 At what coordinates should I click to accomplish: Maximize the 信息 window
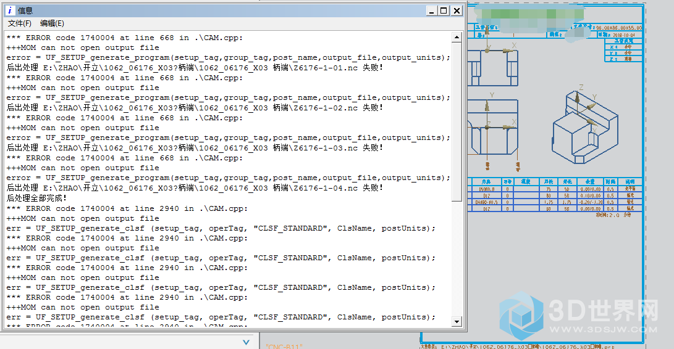coord(444,10)
